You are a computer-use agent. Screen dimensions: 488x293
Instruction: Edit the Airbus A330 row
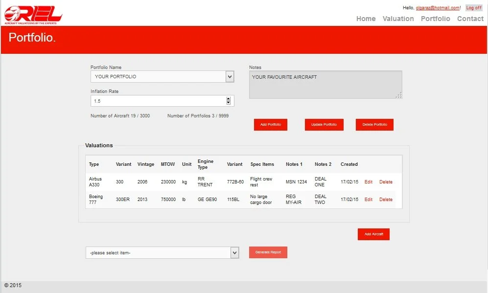(369, 181)
